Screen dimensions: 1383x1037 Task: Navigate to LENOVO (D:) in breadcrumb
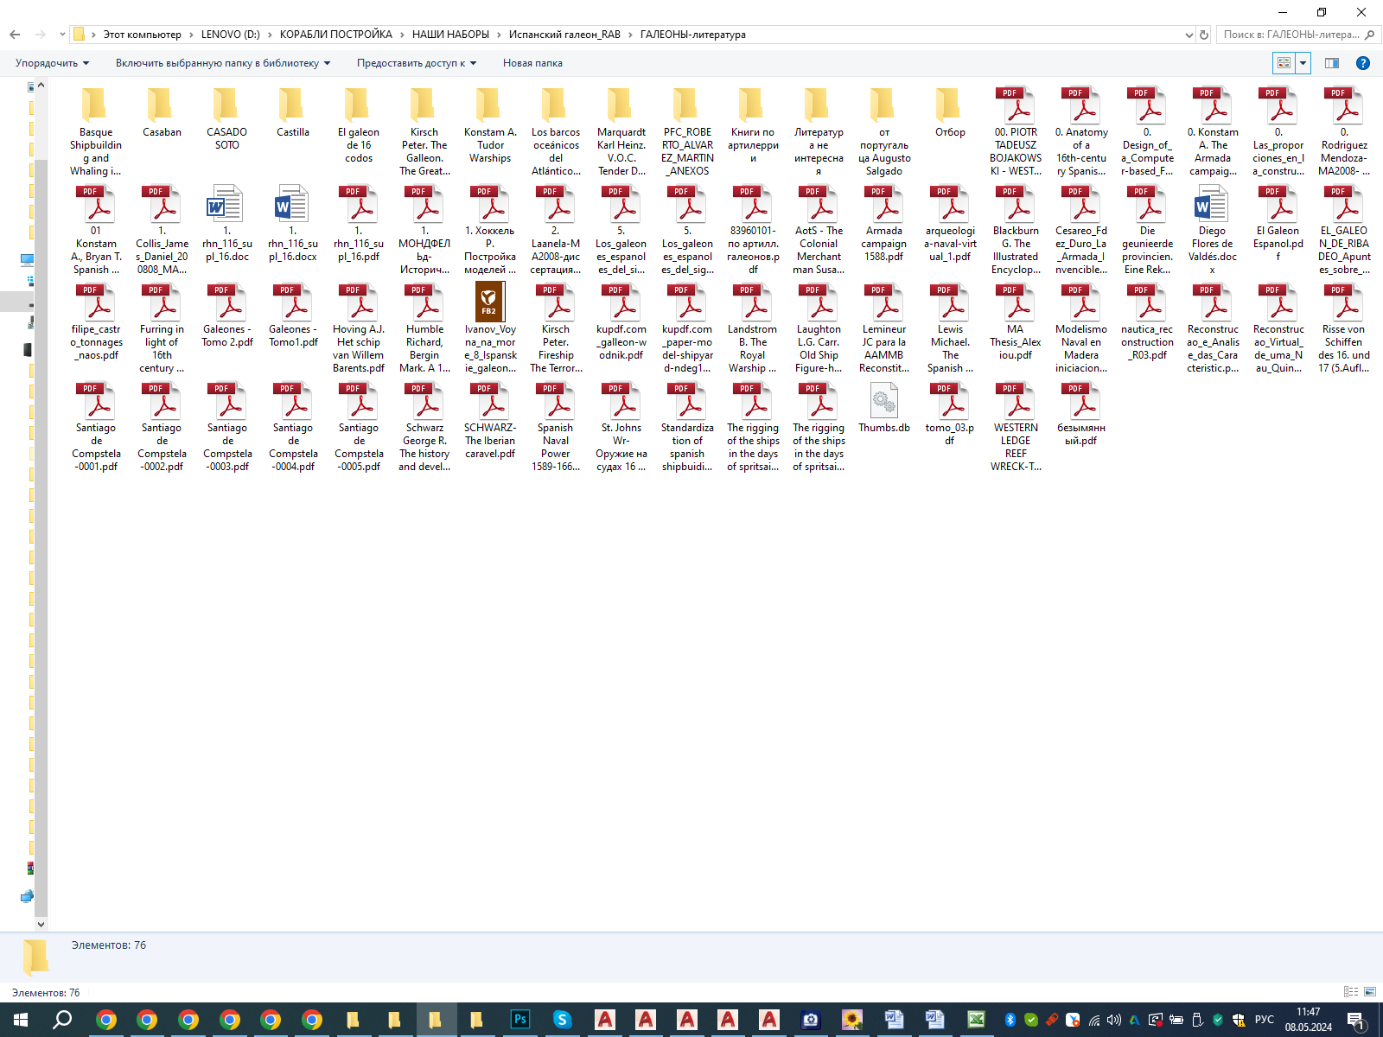(231, 35)
